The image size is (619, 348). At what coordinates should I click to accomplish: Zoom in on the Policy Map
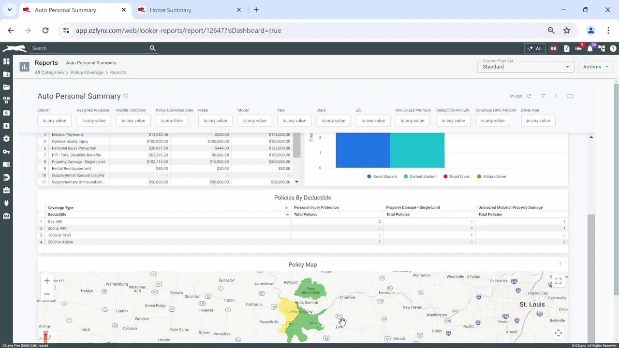[x=47, y=281]
